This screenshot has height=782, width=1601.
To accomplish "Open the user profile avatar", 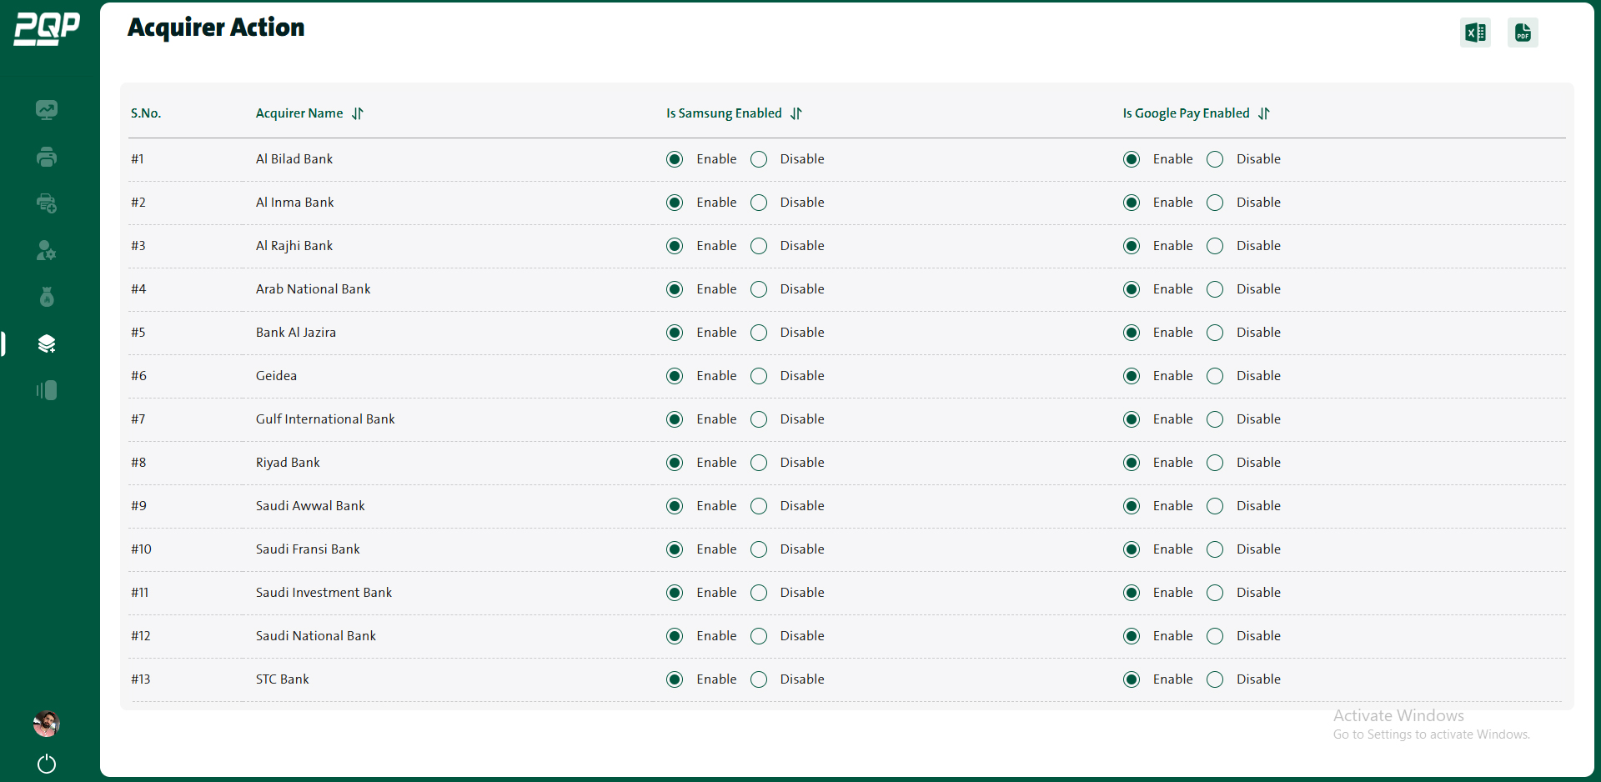I will tap(46, 724).
